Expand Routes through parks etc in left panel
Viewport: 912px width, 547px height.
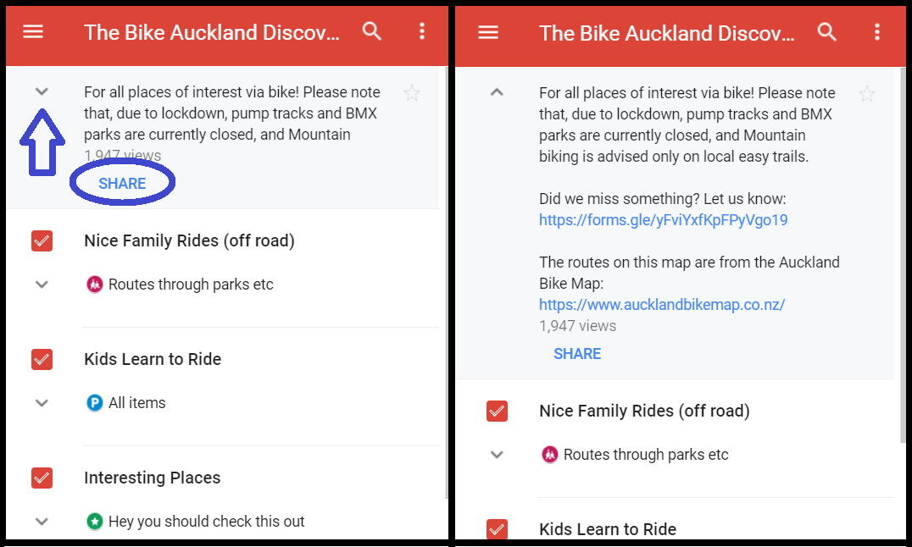(42, 285)
